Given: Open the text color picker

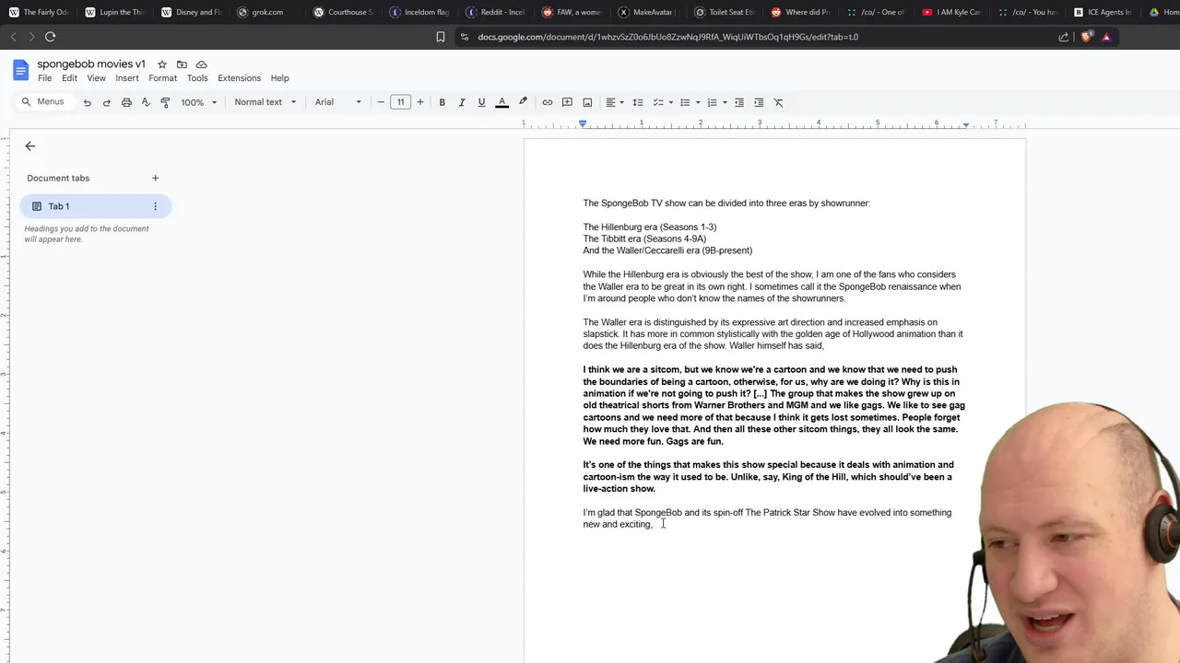Looking at the screenshot, I should coord(501,102).
